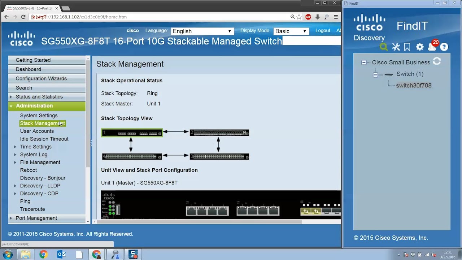Open the Reboot page
This screenshot has width=462, height=260.
(x=29, y=170)
